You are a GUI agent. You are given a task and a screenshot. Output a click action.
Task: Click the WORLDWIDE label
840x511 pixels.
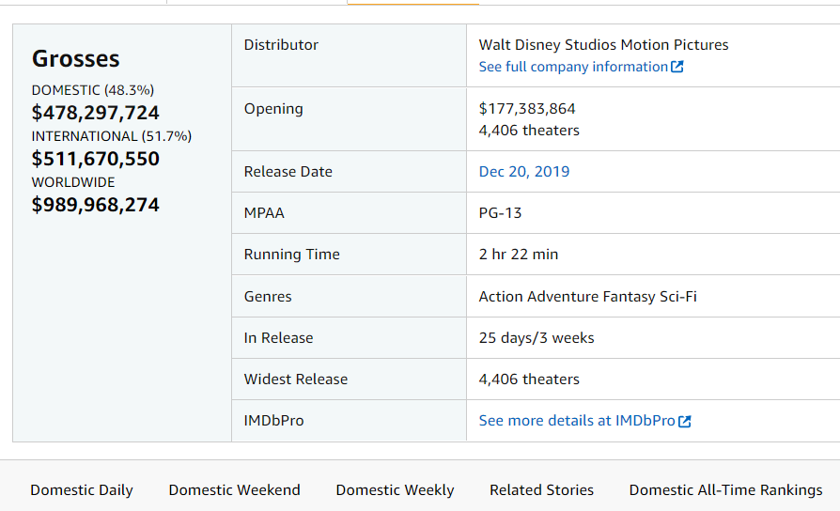point(73,182)
